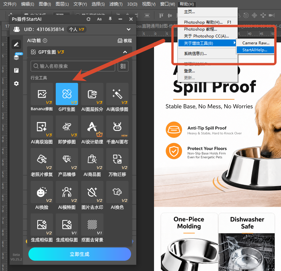Select Camera Raw... submenu item
Screen dimensions: 281x271
point(255,43)
